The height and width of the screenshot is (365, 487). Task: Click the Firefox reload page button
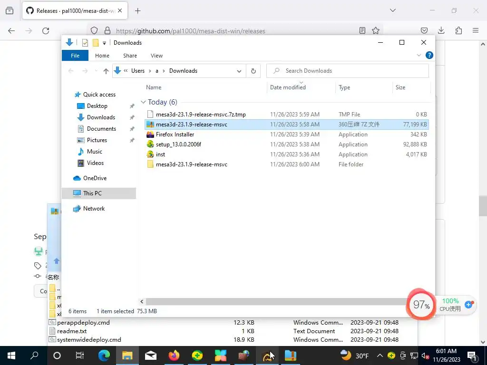(46, 31)
